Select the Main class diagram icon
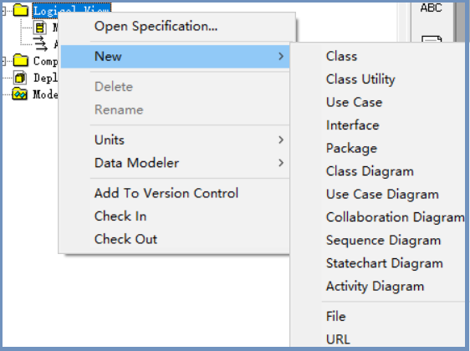Screen dimensions: 470x351 tap(40, 28)
